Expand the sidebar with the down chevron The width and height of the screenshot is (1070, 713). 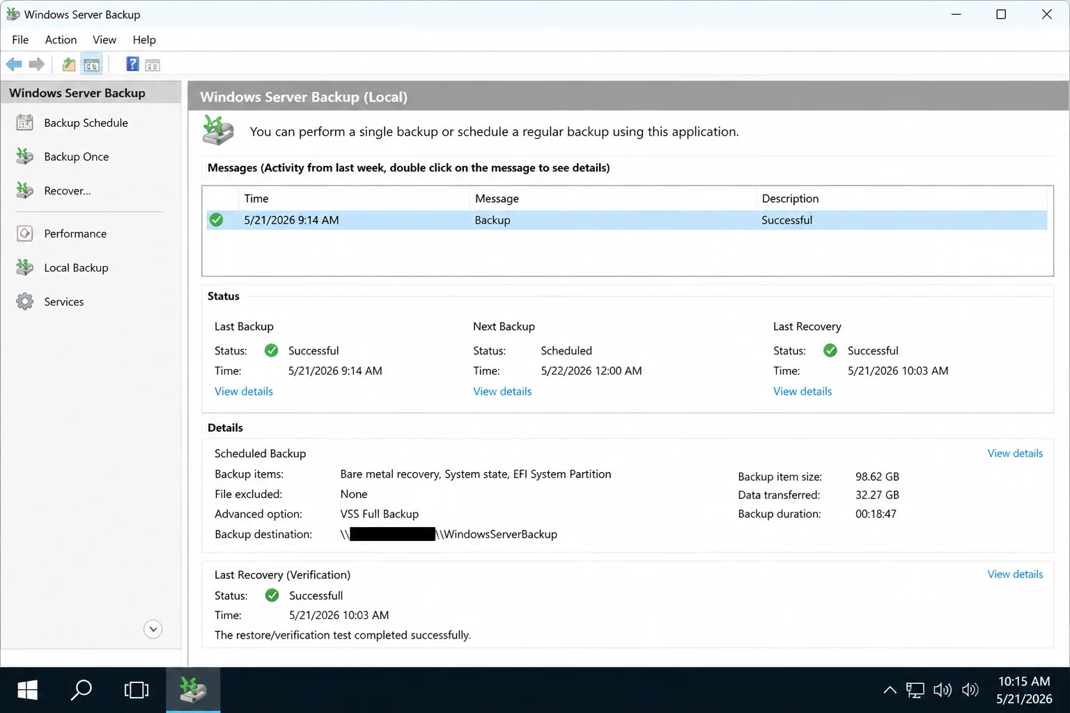153,629
